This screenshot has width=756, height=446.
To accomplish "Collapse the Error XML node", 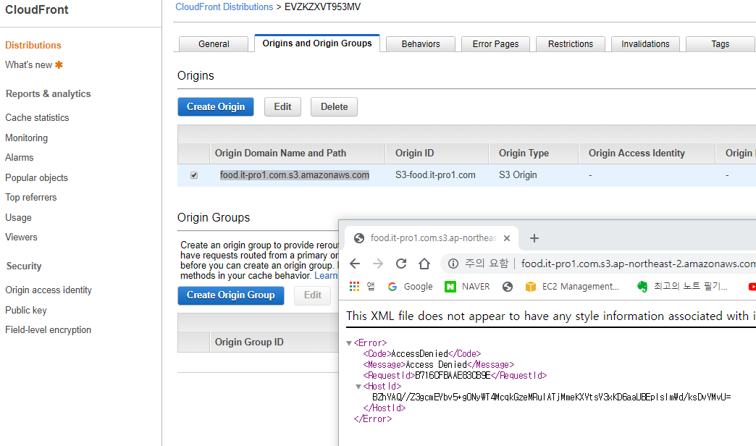I will [349, 343].
